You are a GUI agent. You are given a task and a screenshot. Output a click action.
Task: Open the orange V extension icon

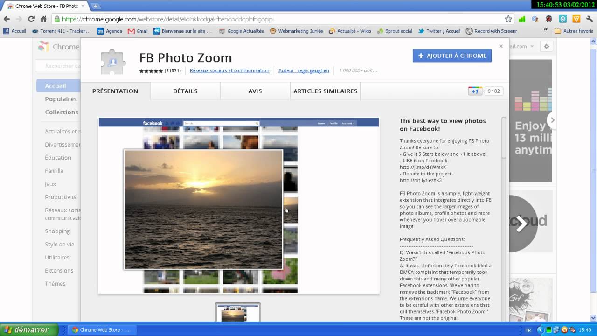click(576, 19)
